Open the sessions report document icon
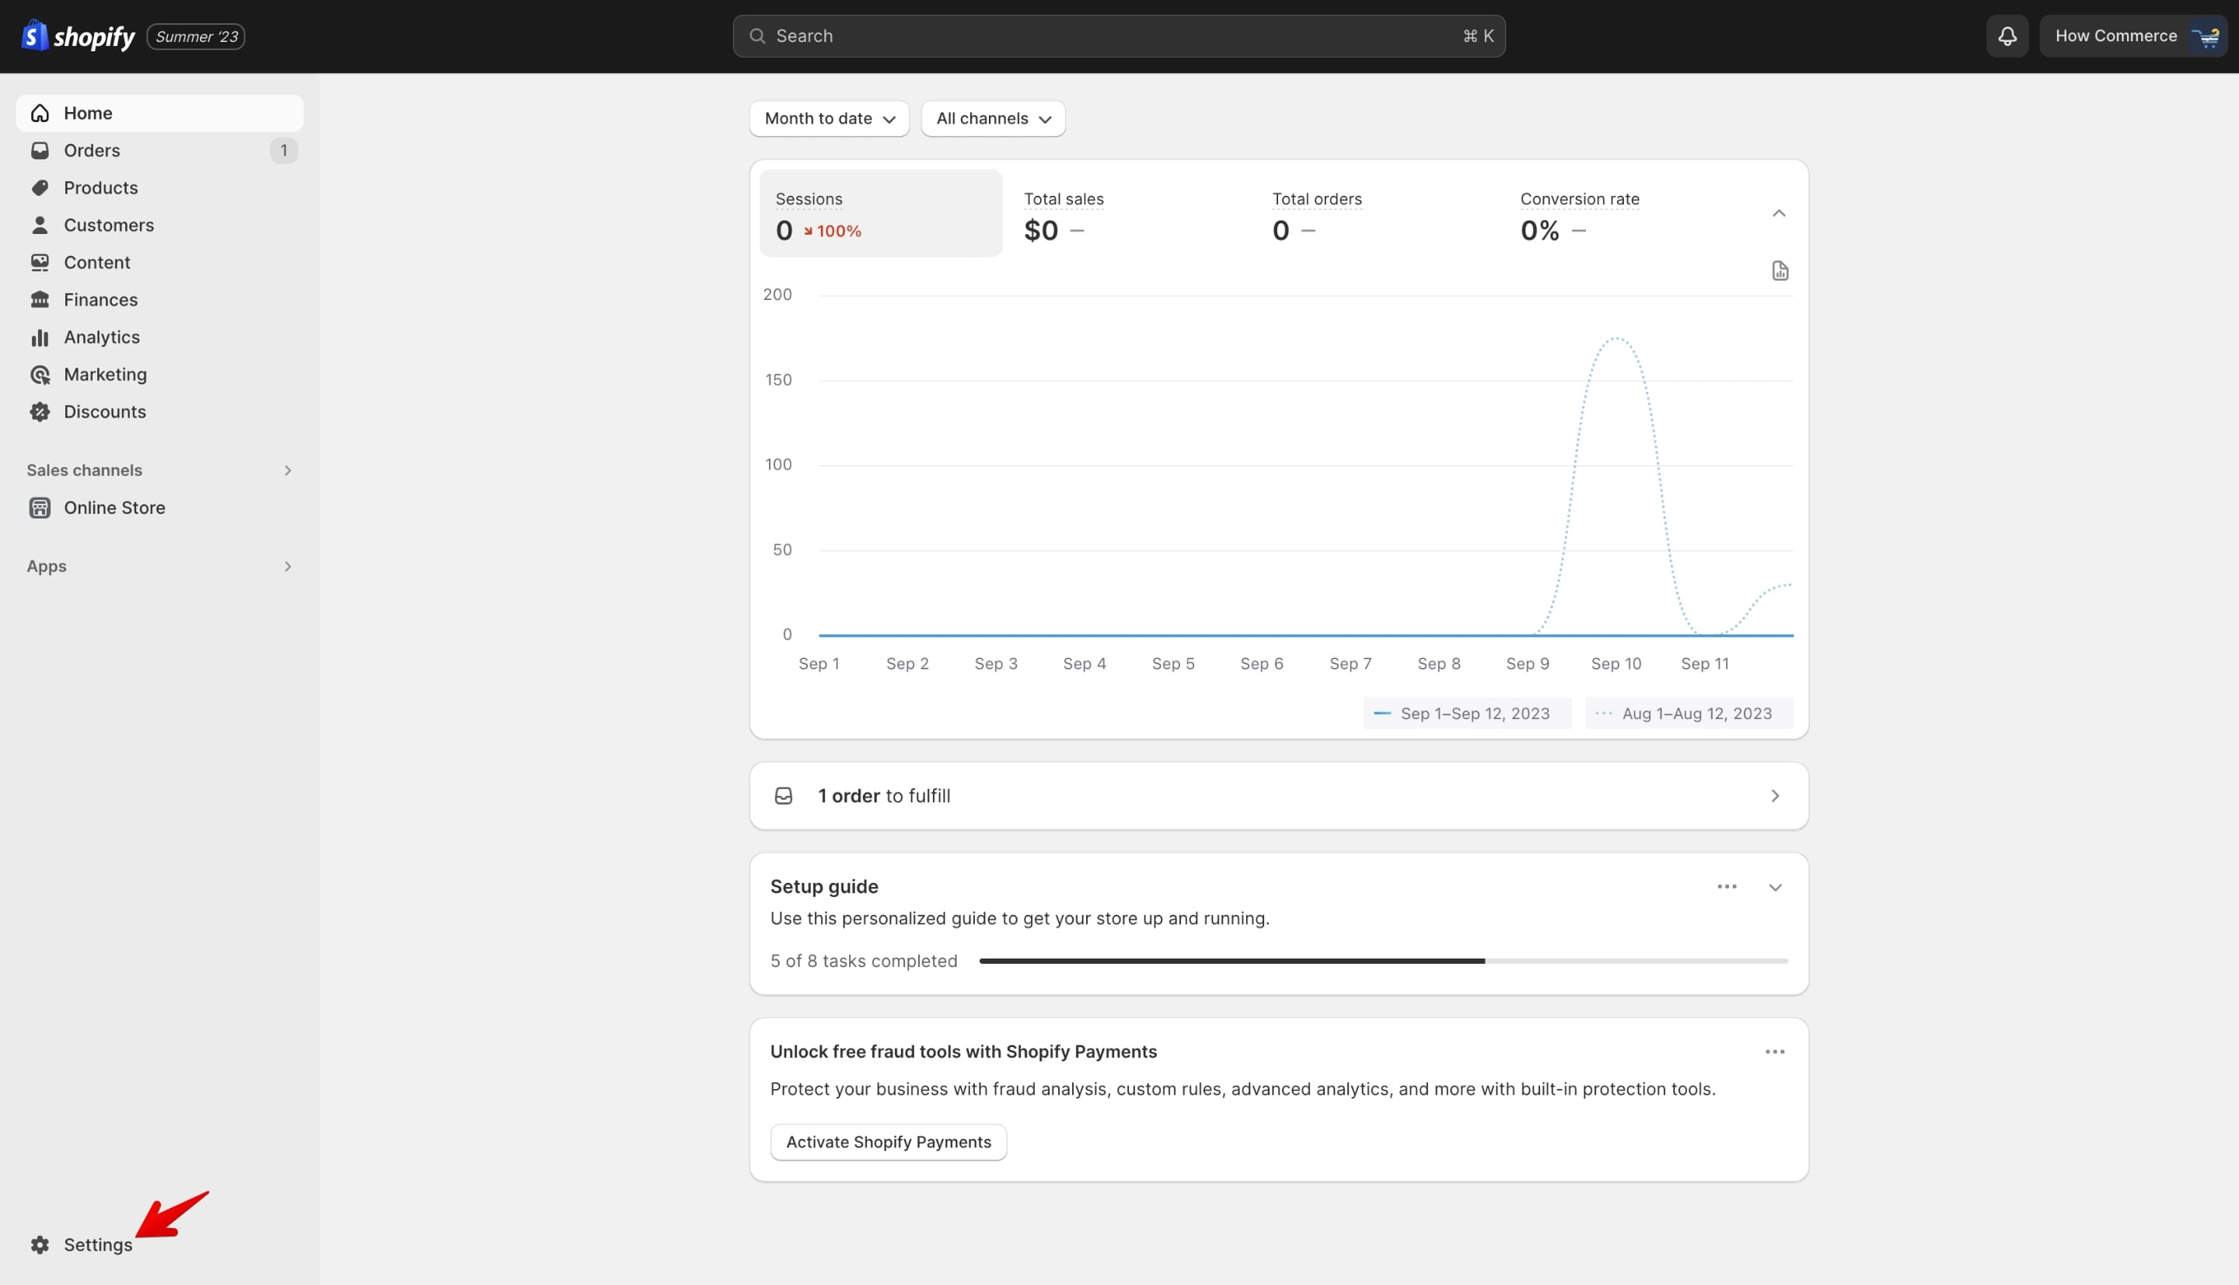Screen dimensions: 2239x1285 1780,271
